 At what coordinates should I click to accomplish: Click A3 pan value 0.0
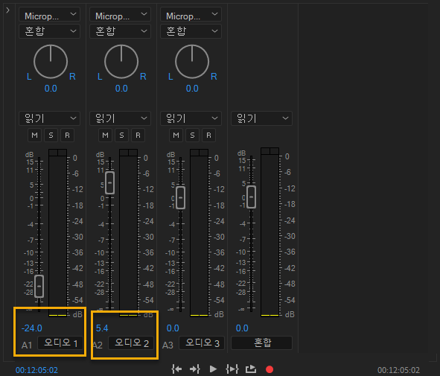pyautogui.click(x=192, y=89)
